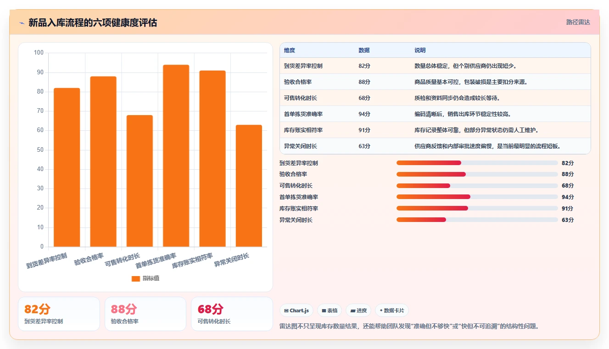Click the 可售转化时长 progress bar
This screenshot has width=609, height=349.
click(x=477, y=186)
